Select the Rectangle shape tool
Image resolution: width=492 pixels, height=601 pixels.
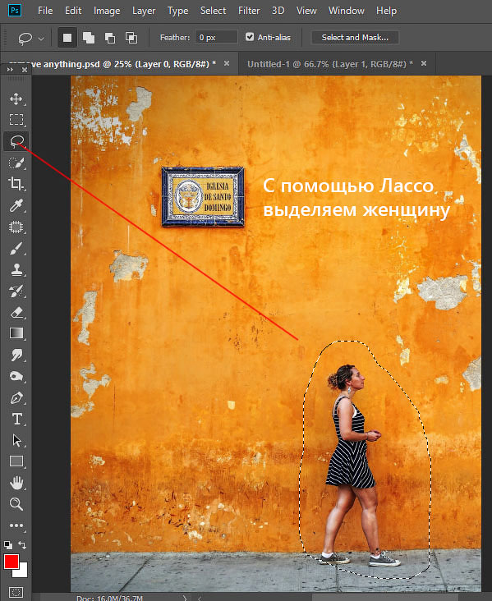click(x=16, y=461)
